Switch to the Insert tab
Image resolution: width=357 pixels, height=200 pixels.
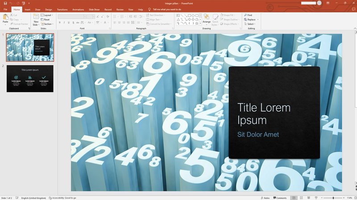(x=28, y=9)
